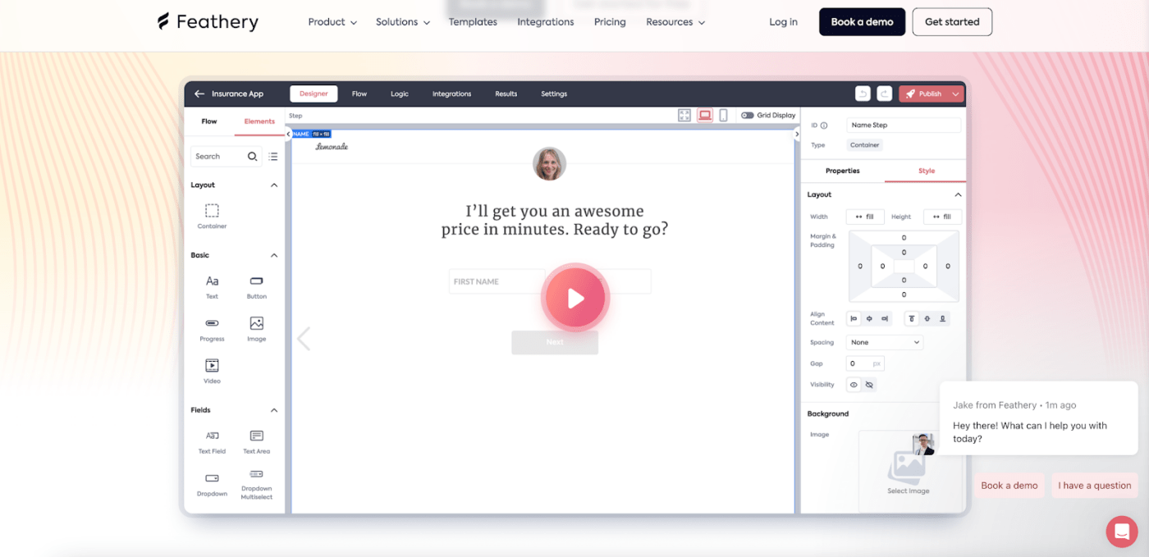Collapse the Basic elements section
Image resolution: width=1149 pixels, height=557 pixels.
coord(274,255)
